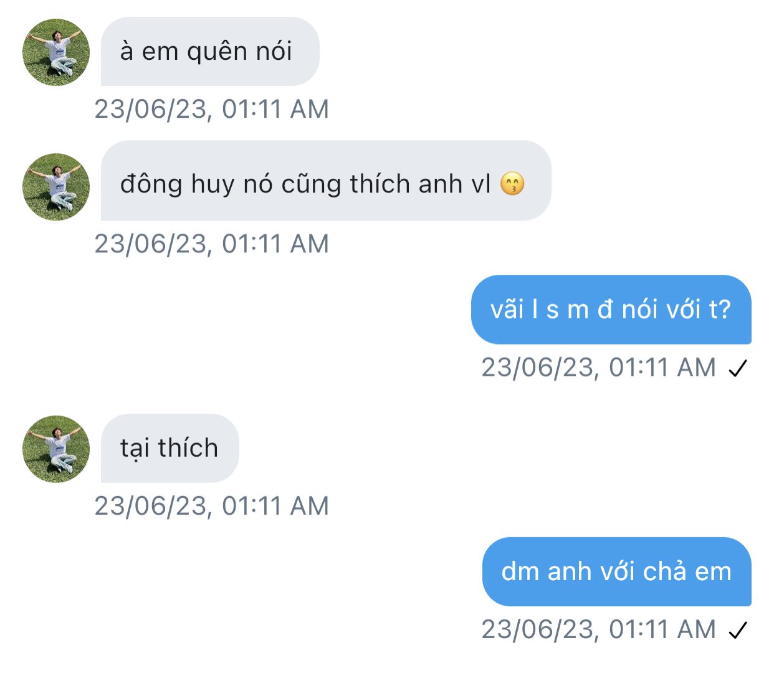Click the timestamp under "à em quên nói"

pyautogui.click(x=211, y=109)
